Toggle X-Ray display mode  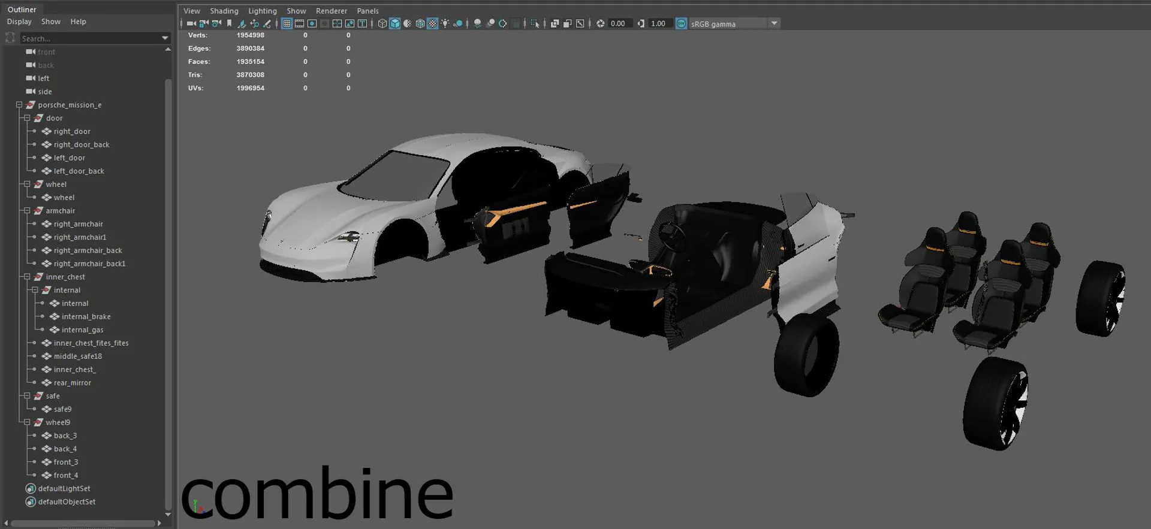pos(555,23)
